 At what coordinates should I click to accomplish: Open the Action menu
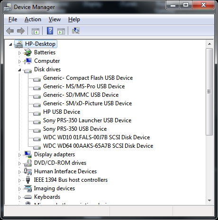(x=33, y=19)
